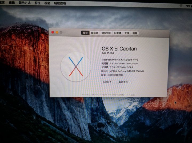Open the 編輯 menu in menu bar
The image size is (192, 143).
(12, 3)
